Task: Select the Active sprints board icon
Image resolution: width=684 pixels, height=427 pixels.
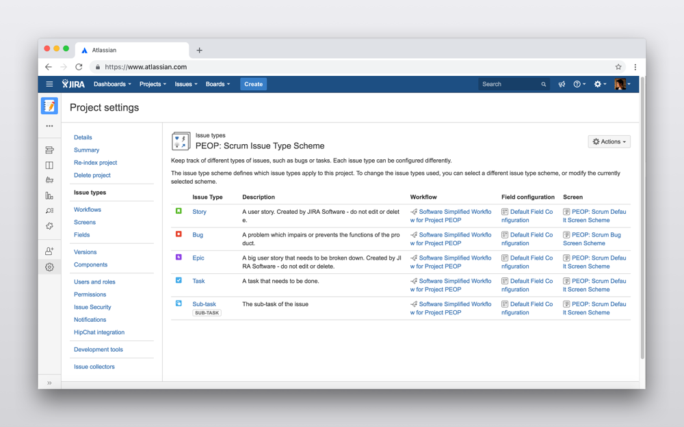Action: (49, 164)
